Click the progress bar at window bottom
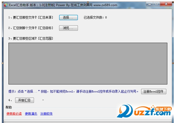This screenshot has height=123, width=174. [x=88, y=121]
